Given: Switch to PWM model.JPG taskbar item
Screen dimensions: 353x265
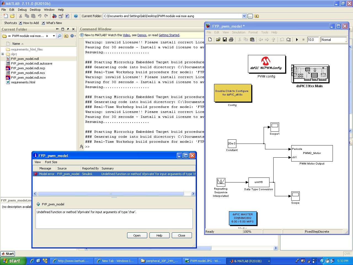Looking at the screenshot, I should point(203,261).
